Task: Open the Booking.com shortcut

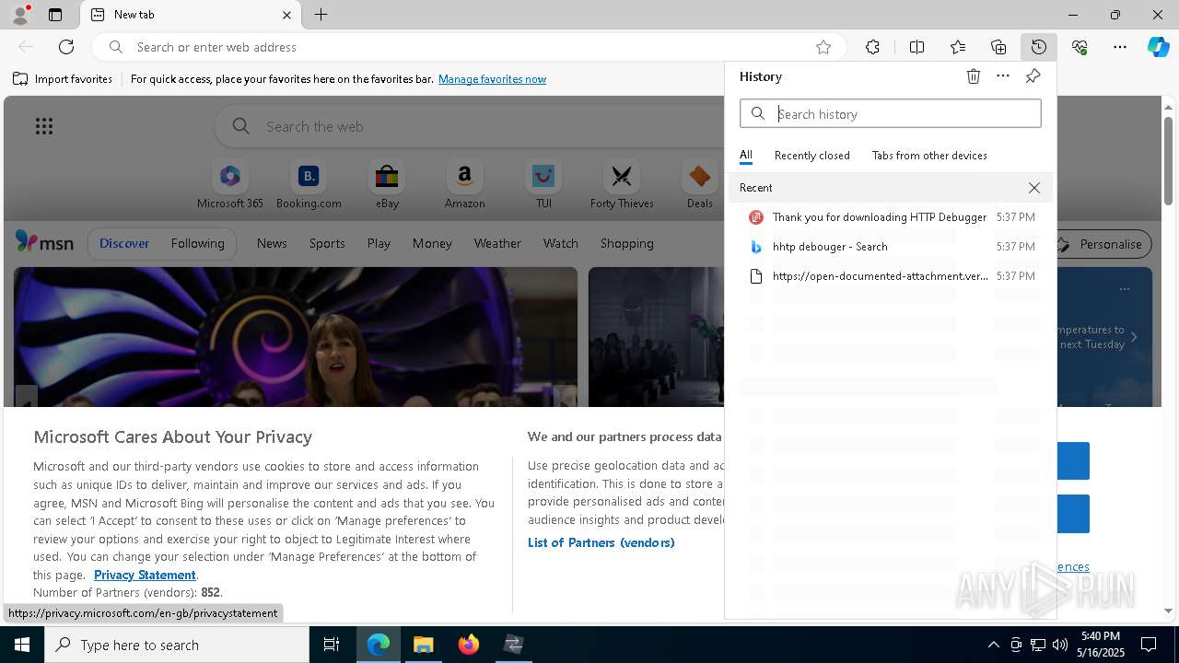Action: (309, 184)
